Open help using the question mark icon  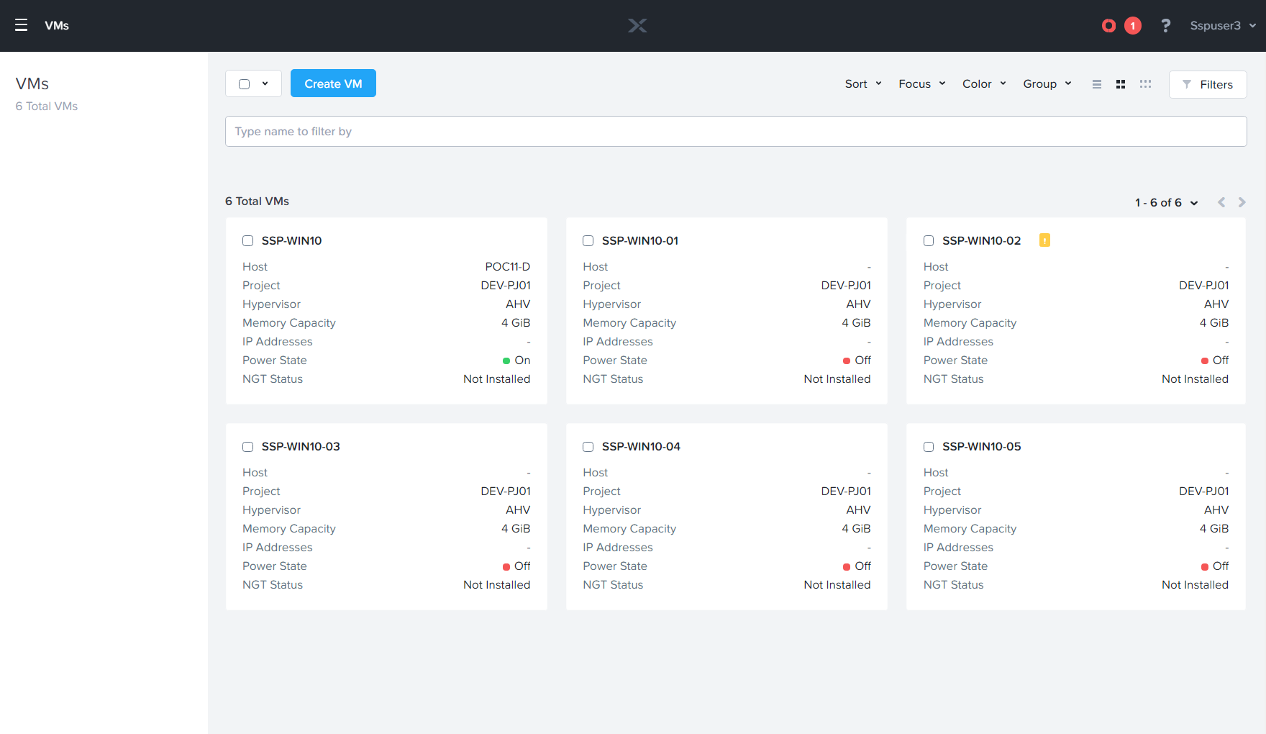pyautogui.click(x=1165, y=25)
